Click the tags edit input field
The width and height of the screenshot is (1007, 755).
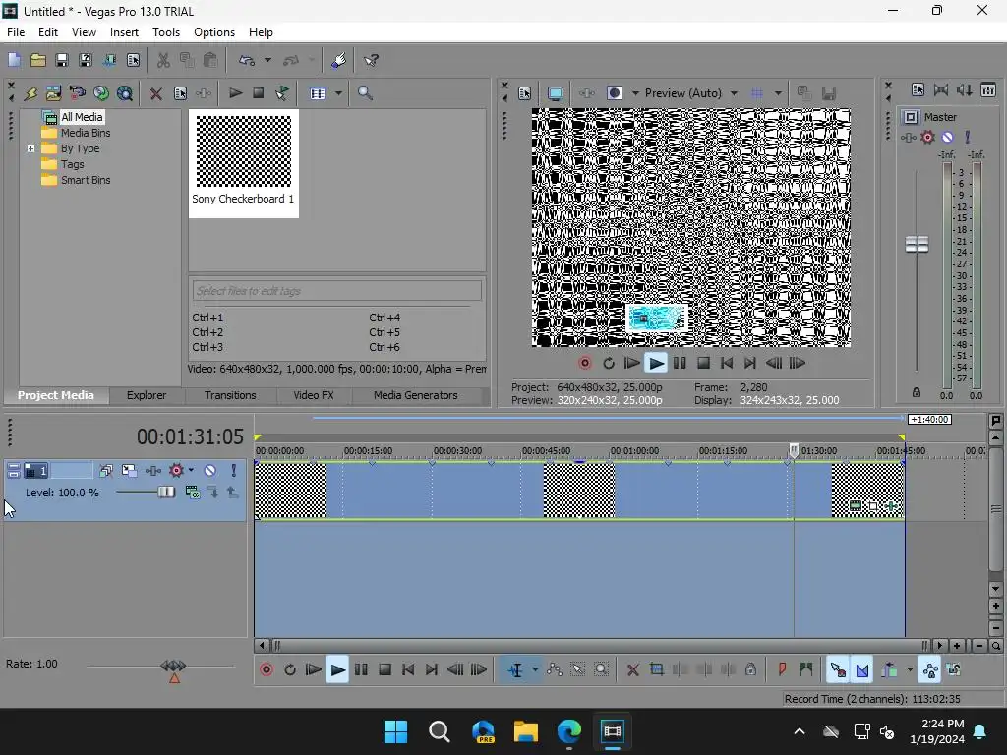pyautogui.click(x=337, y=291)
